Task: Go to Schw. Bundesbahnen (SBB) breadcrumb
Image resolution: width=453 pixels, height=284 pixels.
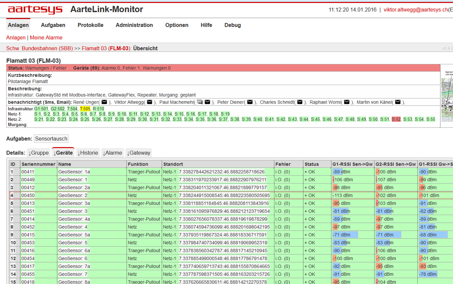Action: 40,48
